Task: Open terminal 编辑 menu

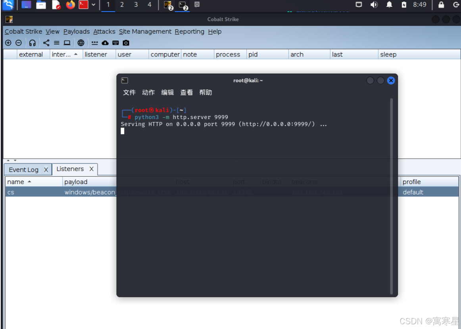Action: [x=167, y=92]
